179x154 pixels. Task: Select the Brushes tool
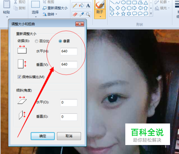(x=100, y=5)
